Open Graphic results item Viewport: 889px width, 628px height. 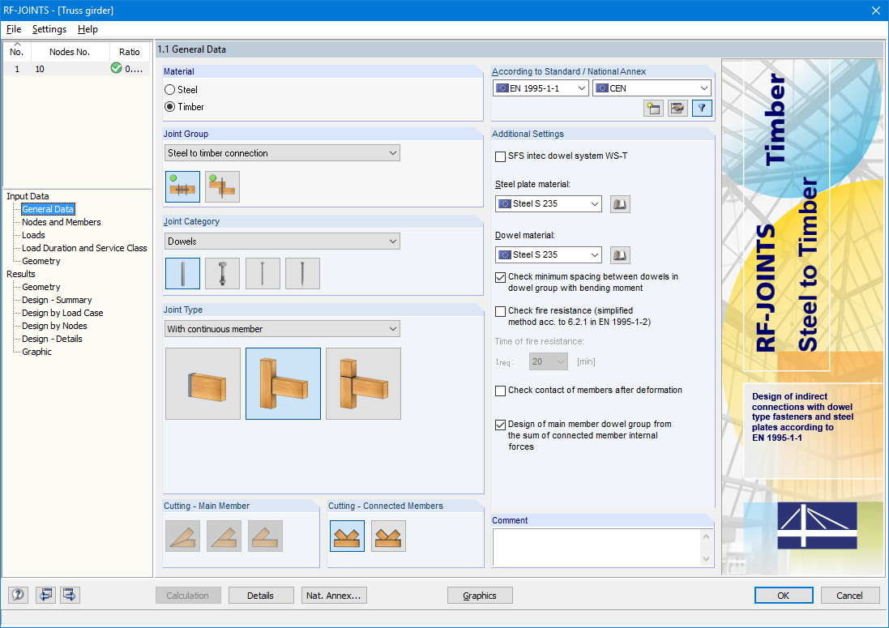[x=36, y=352]
